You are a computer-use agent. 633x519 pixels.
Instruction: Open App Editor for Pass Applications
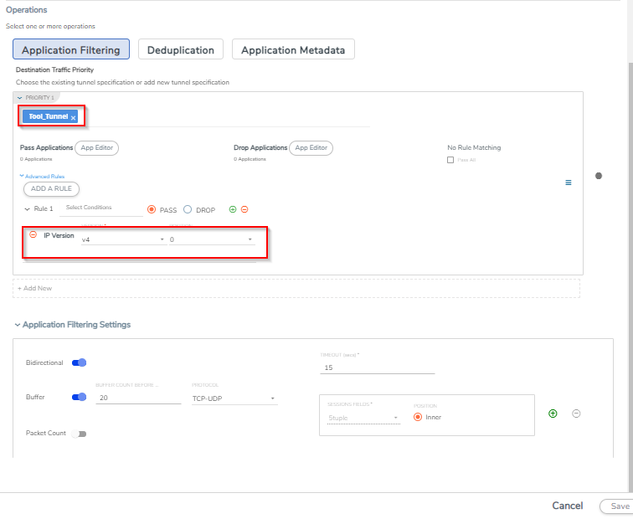(x=97, y=147)
